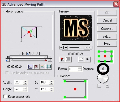Decrease the Height value with down stepper
The image size is (120, 102).
[x=25, y=90]
